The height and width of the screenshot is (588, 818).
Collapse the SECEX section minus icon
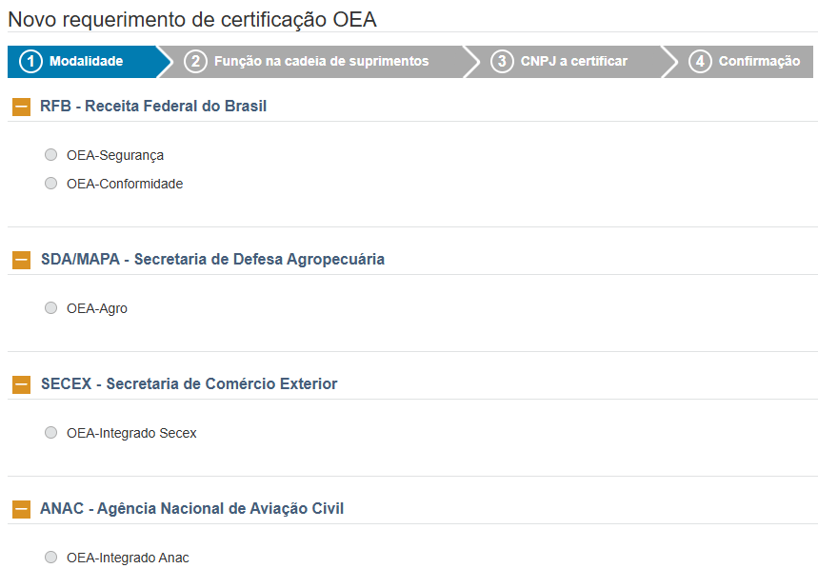pyautogui.click(x=21, y=384)
